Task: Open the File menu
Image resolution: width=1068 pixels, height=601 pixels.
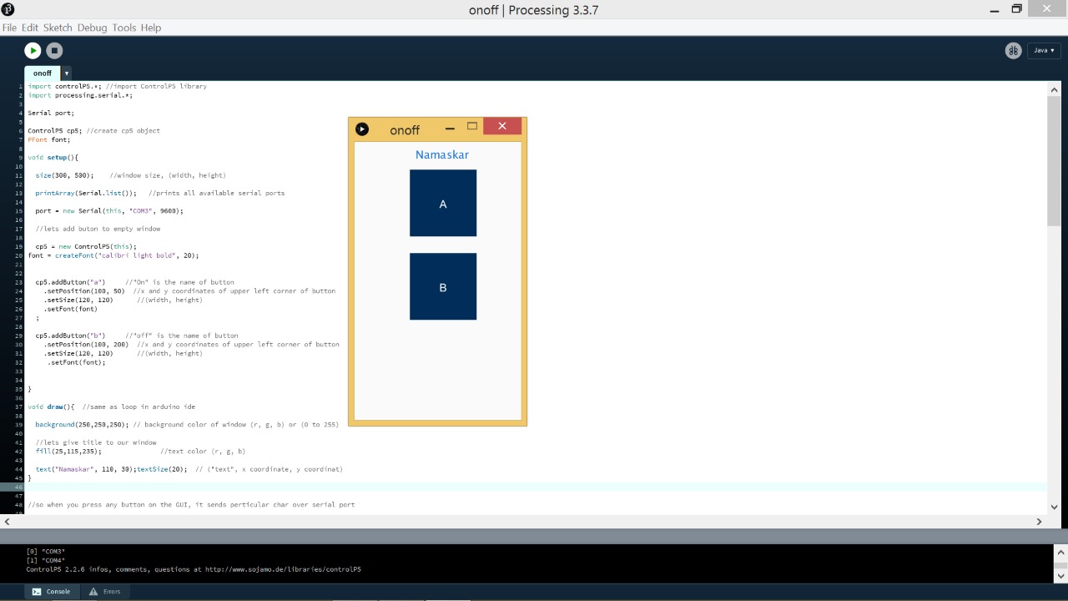Action: (9, 28)
